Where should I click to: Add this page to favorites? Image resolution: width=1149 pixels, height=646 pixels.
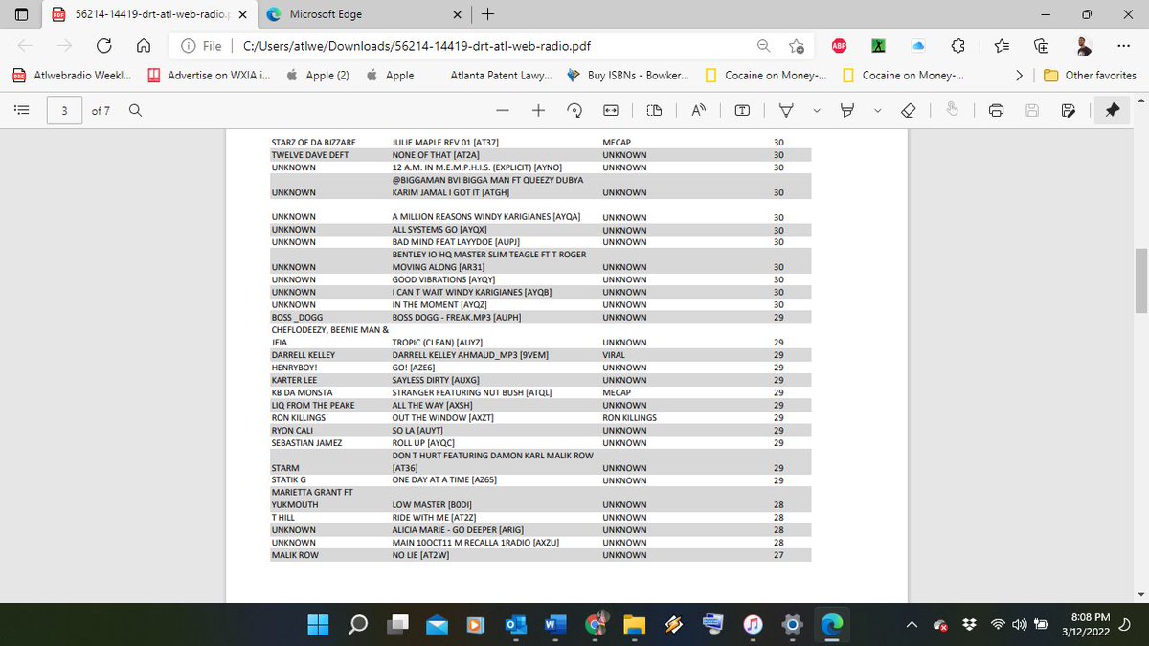click(797, 45)
